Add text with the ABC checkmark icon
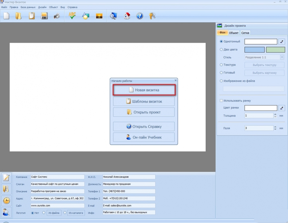This screenshot has width=288, height=223. [x=72, y=16]
